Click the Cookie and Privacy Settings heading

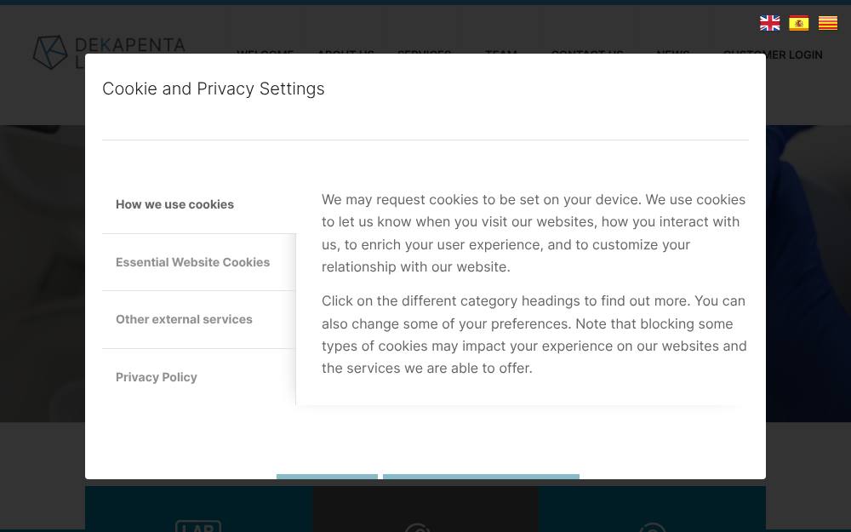tap(214, 89)
